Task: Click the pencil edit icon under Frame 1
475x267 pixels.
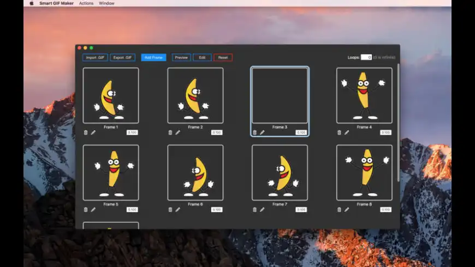Action: (x=93, y=132)
